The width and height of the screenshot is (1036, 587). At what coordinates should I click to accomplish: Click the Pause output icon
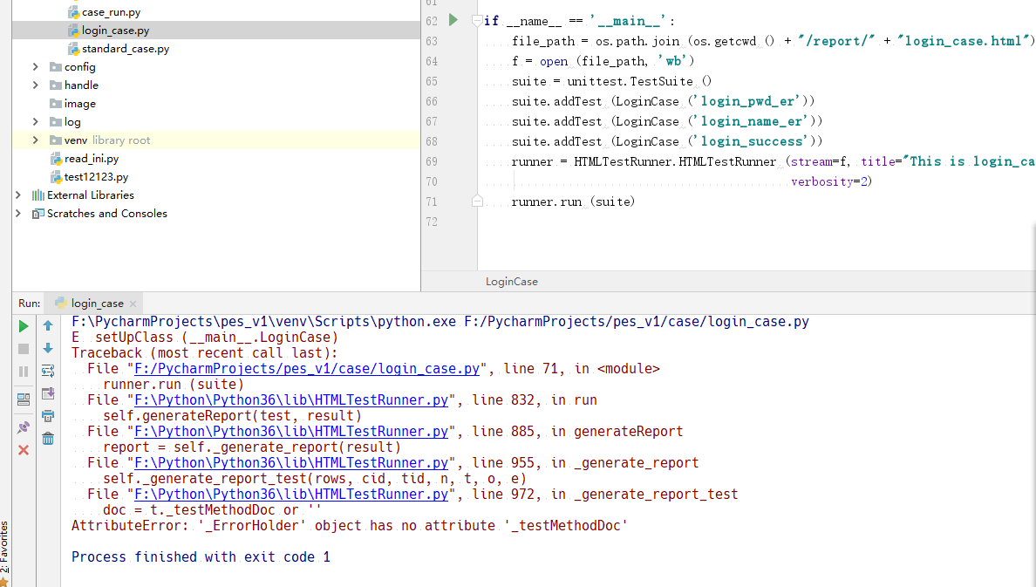point(24,372)
